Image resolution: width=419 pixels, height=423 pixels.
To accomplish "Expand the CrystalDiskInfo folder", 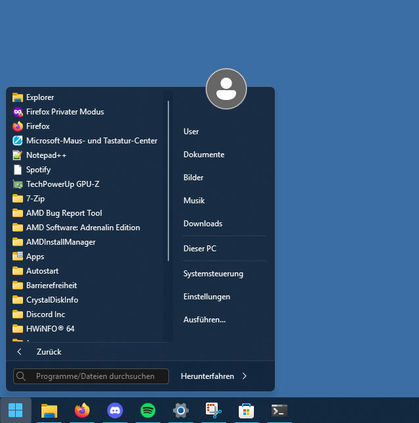I will coord(52,300).
